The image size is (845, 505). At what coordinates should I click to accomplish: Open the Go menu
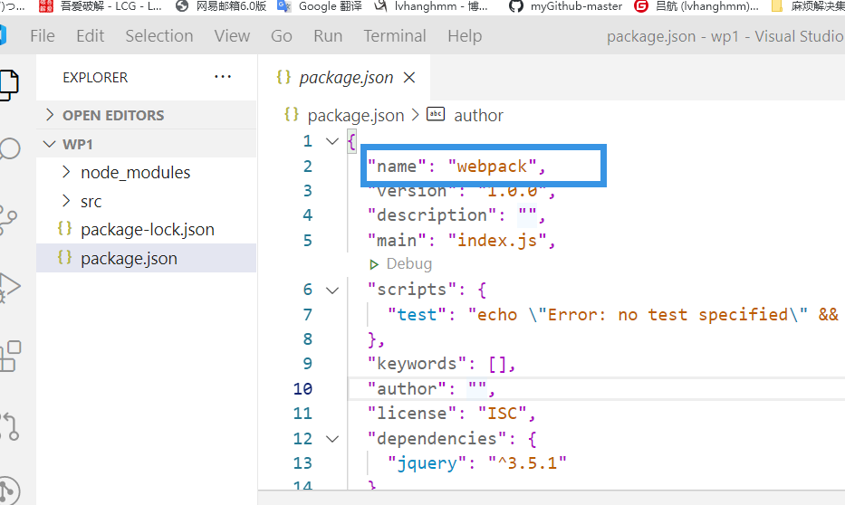[x=282, y=36]
